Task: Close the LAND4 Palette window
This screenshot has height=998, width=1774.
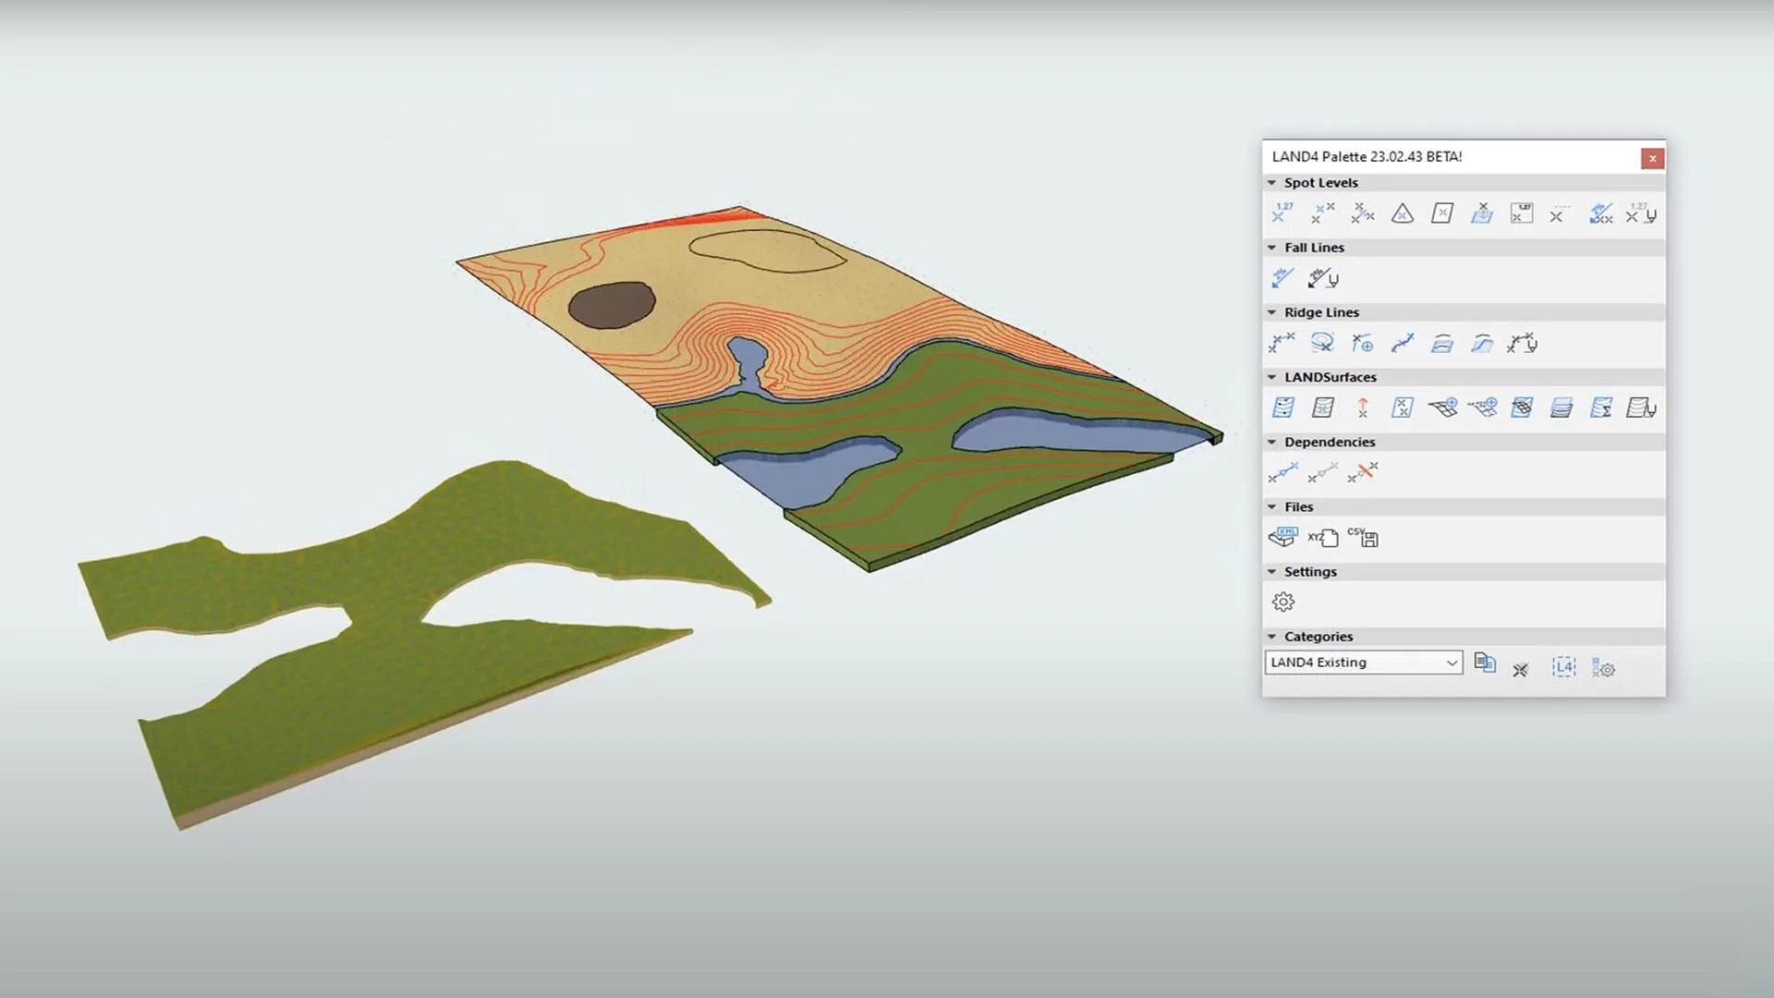Action: pyautogui.click(x=1652, y=158)
